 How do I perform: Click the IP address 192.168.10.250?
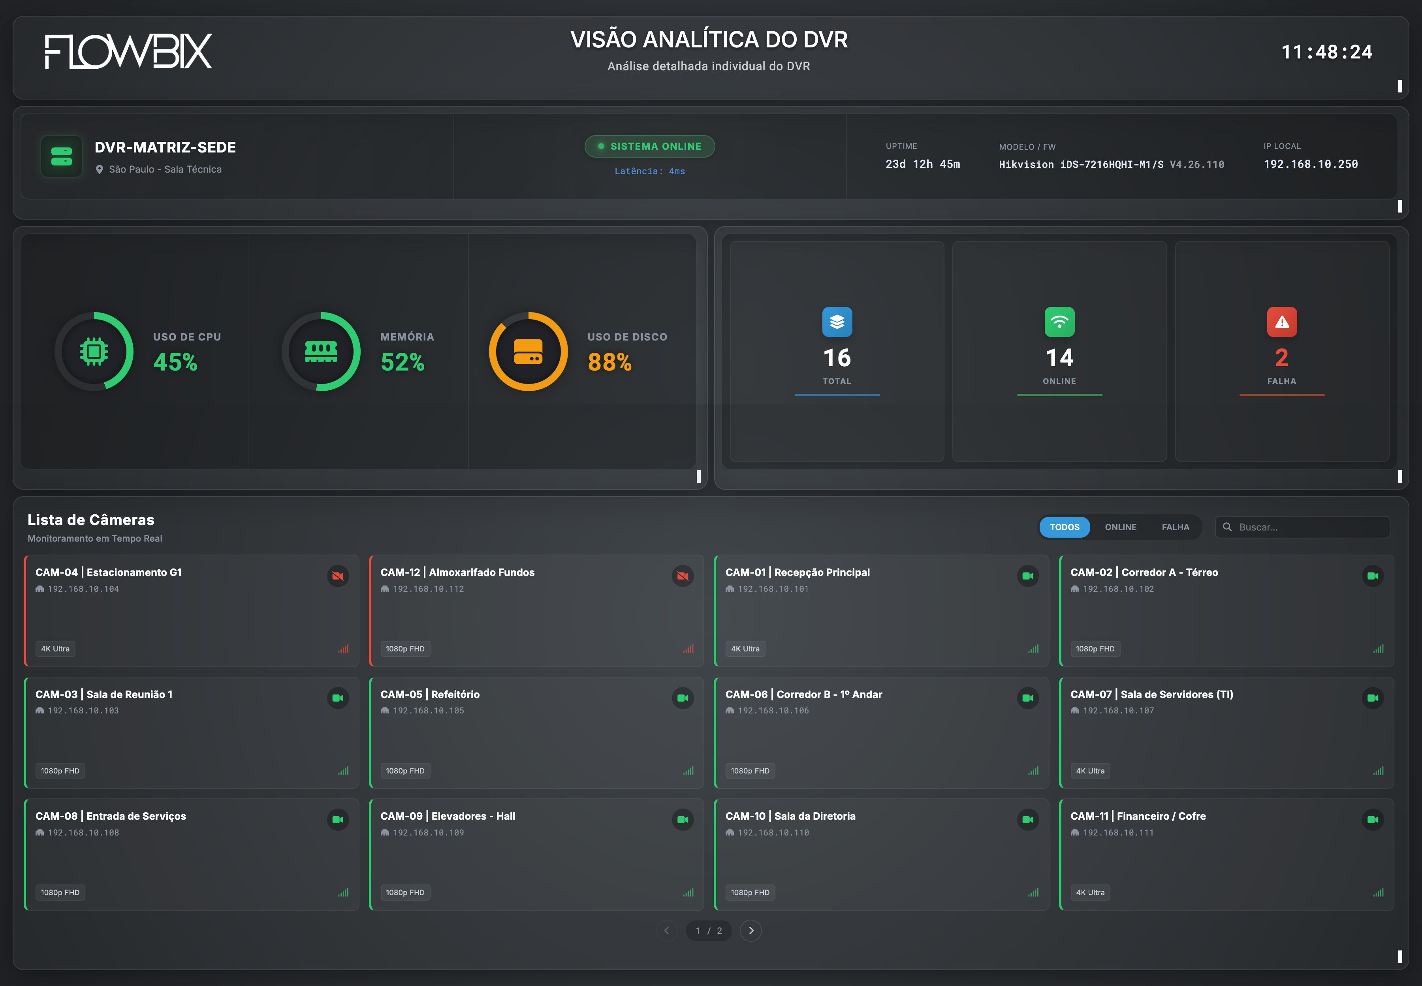click(x=1310, y=164)
